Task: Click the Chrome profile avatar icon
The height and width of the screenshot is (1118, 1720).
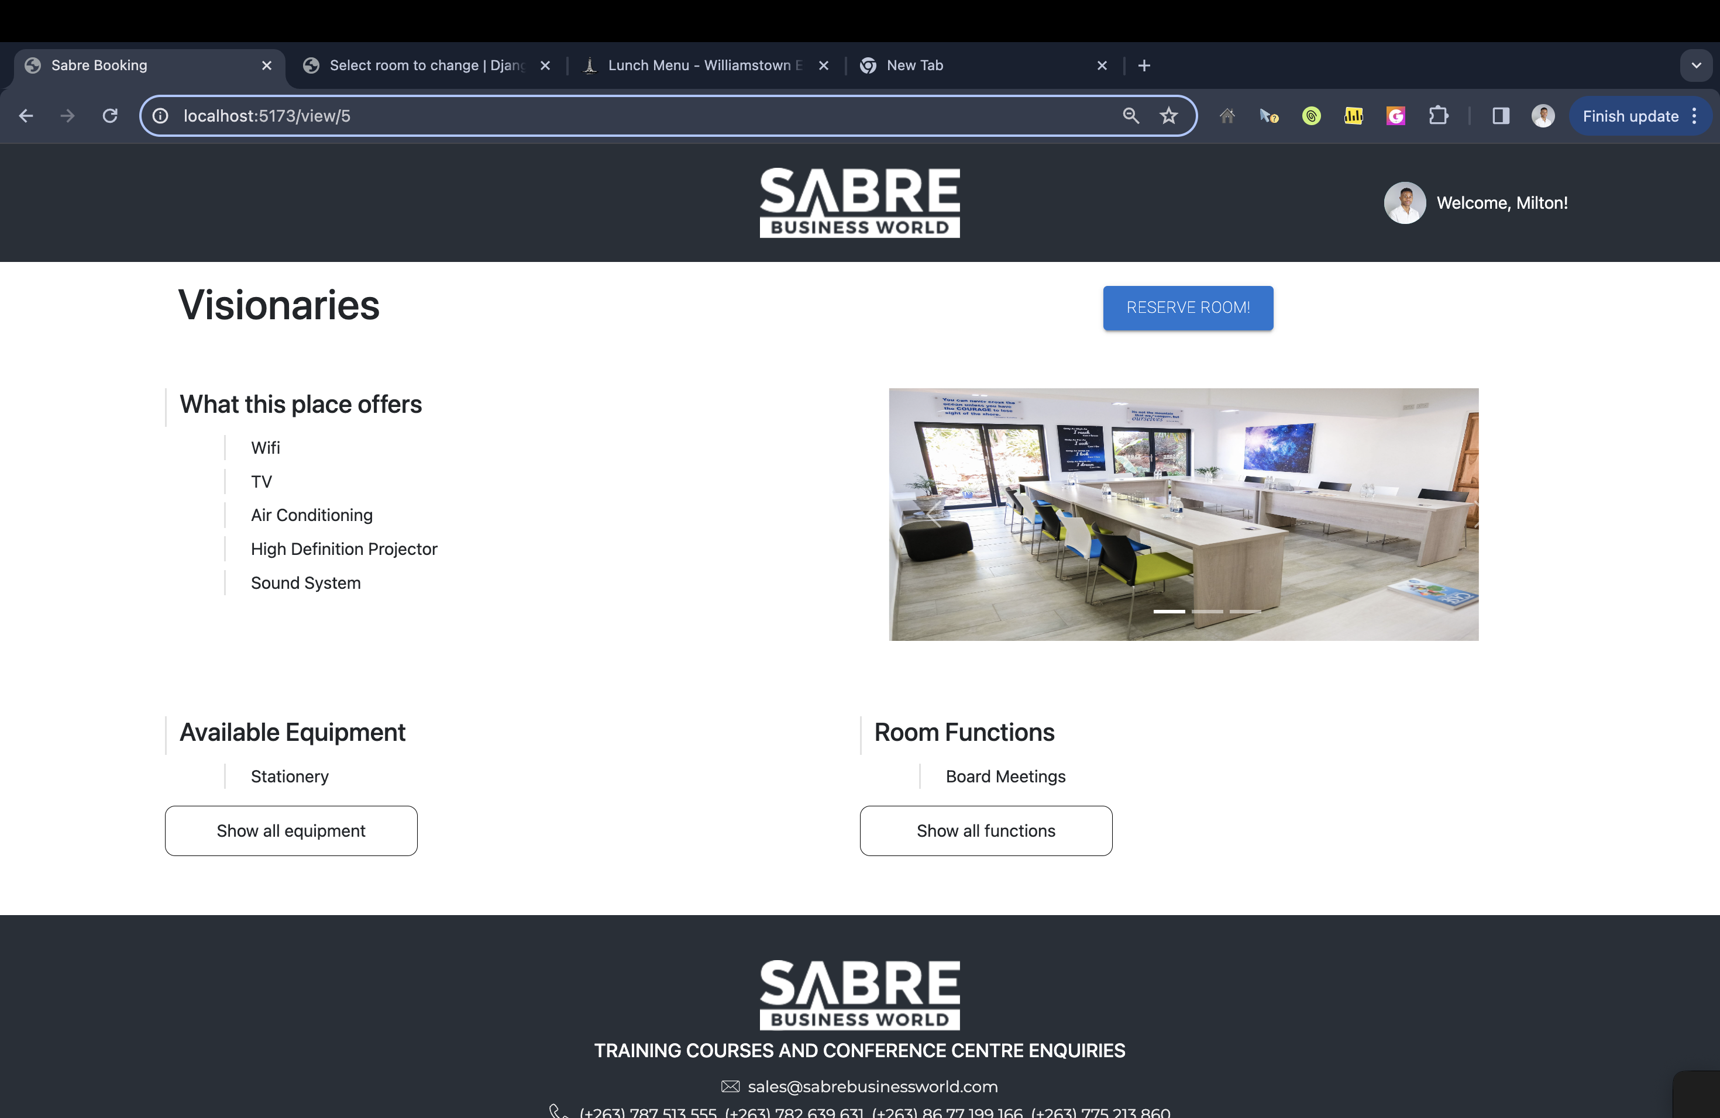Action: click(x=1542, y=116)
